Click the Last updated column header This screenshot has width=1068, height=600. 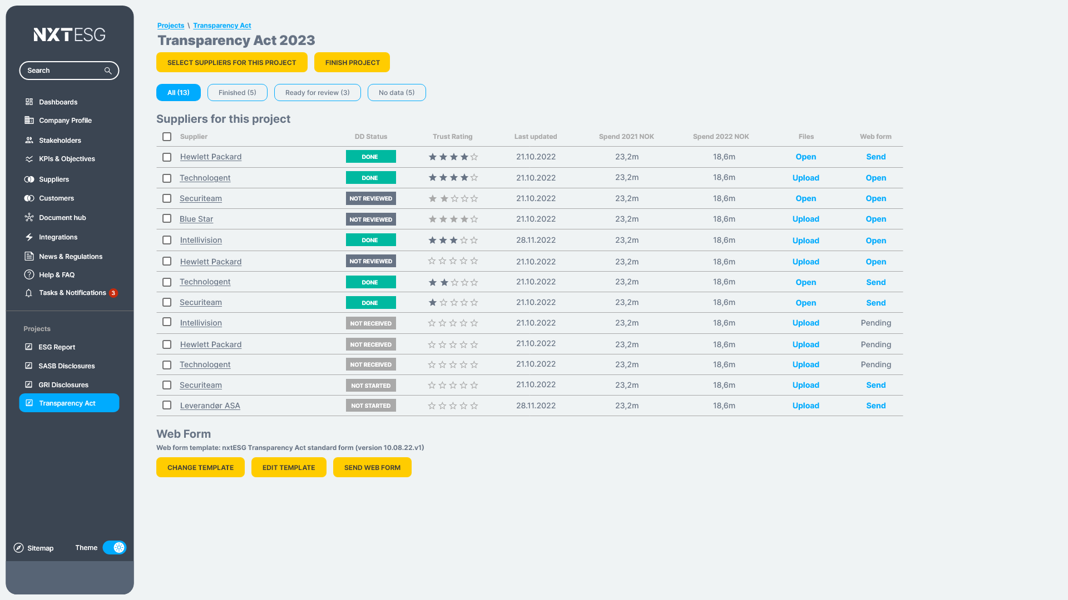(535, 136)
